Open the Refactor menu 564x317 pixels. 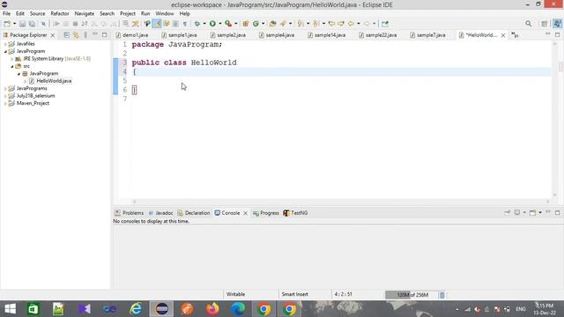[60, 14]
